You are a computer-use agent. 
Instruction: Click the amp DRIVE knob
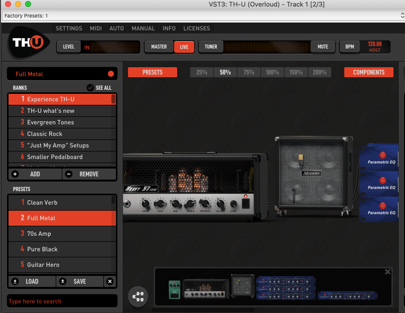(146, 204)
